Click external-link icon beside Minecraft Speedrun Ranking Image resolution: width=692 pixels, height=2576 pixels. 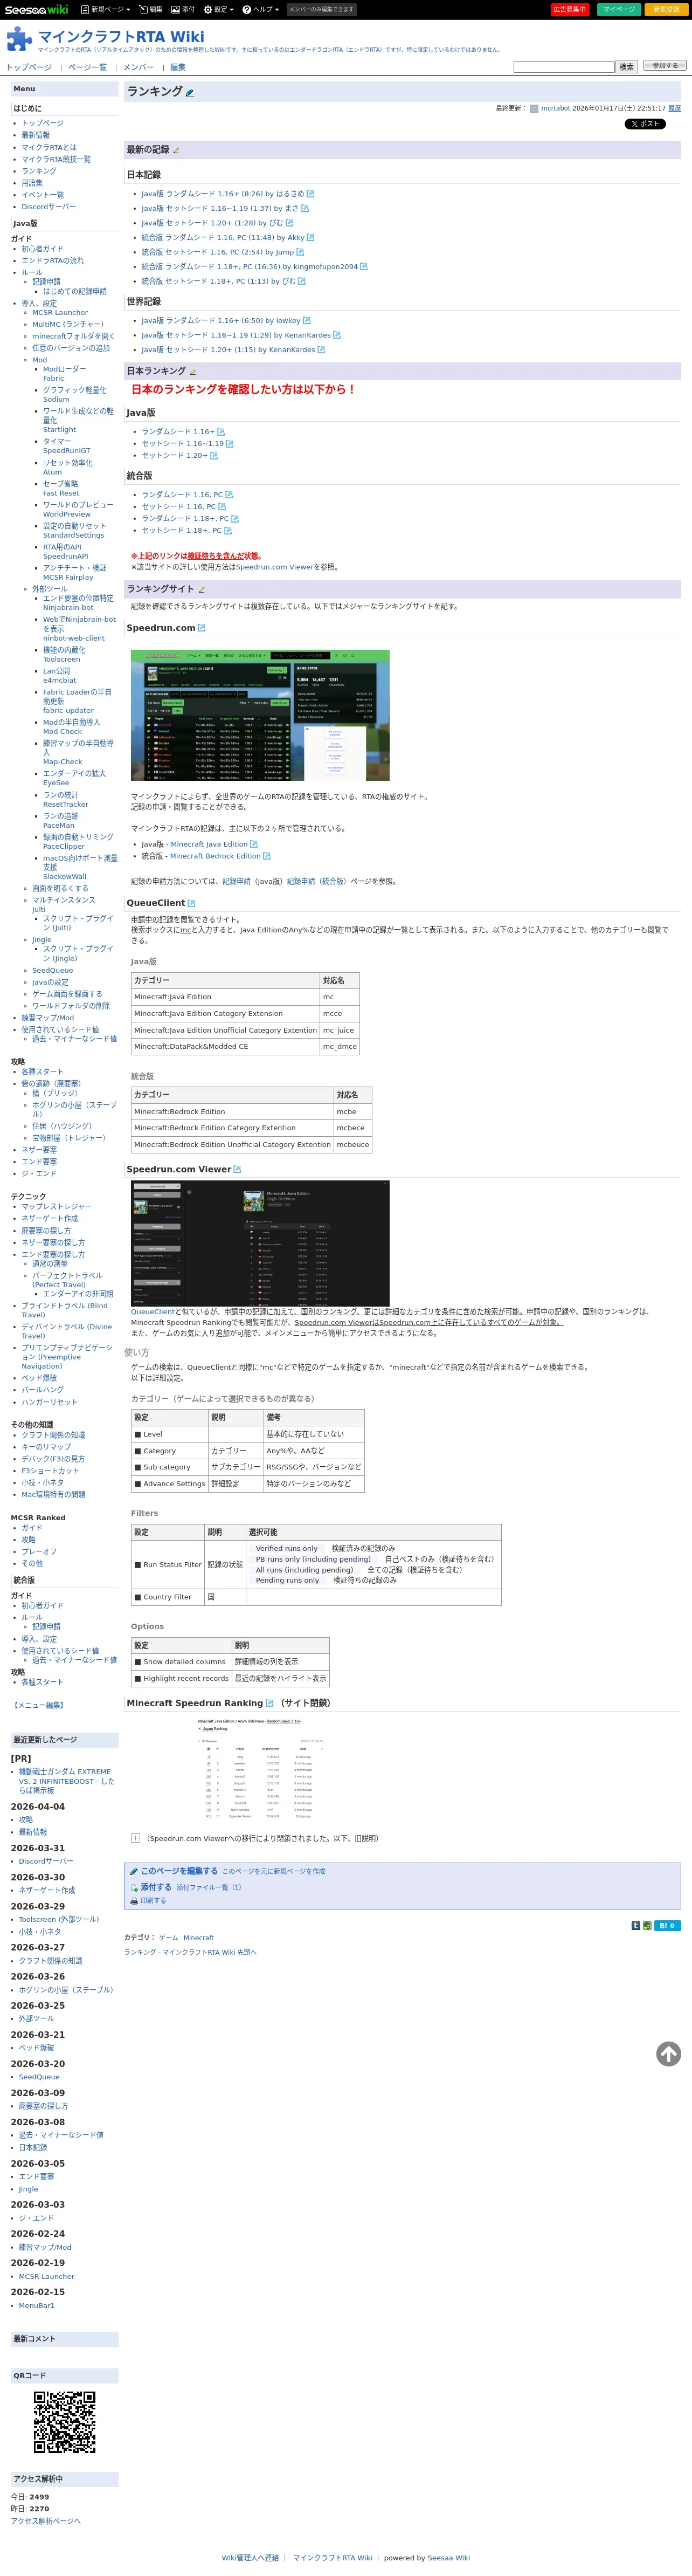point(269,1703)
